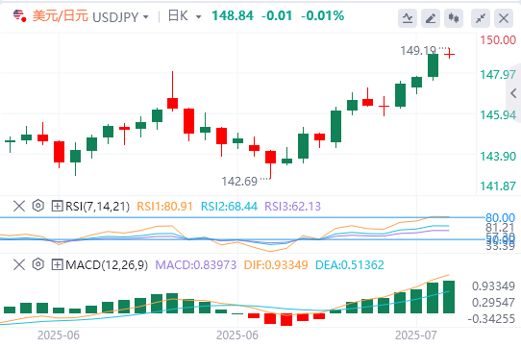
Task: Click the 141.87 axis price label
Action: [498, 186]
